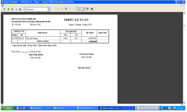Click the Close Preview door icon
Viewport: 187px width, 112px height.
click(x=87, y=9)
